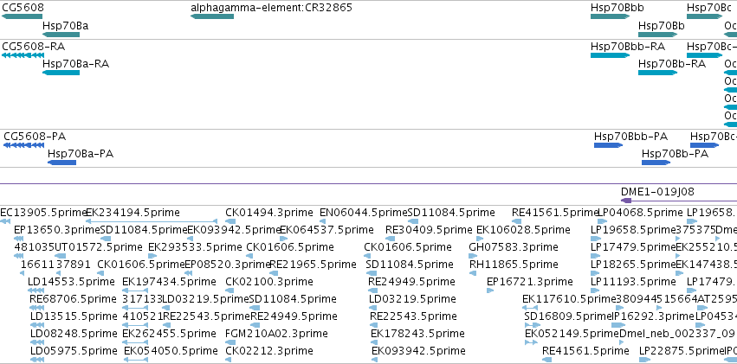Click the Hsp70Bbb-RA transcript bar
Image resolution: width=737 pixels, height=364 pixels.
(x=610, y=55)
